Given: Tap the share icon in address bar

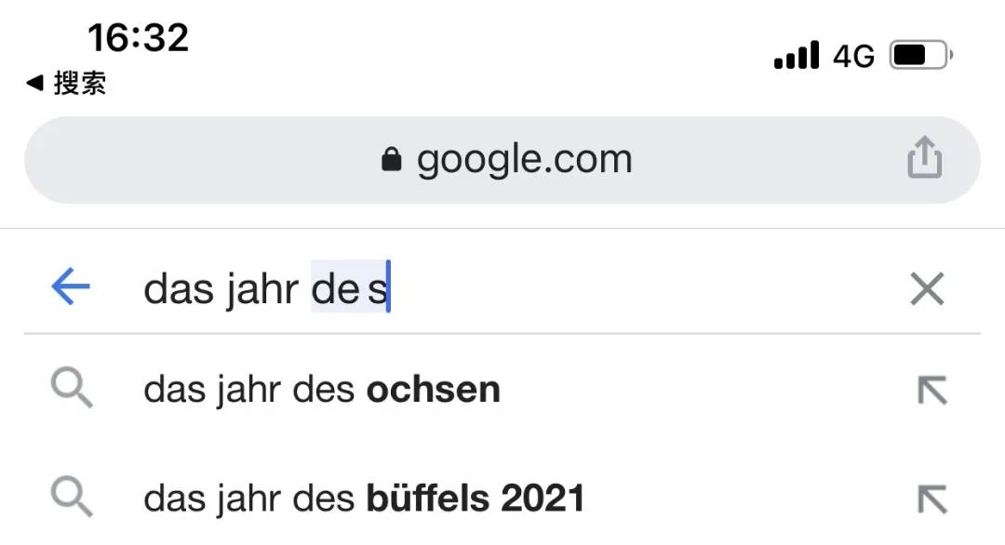Looking at the screenshot, I should tap(924, 157).
